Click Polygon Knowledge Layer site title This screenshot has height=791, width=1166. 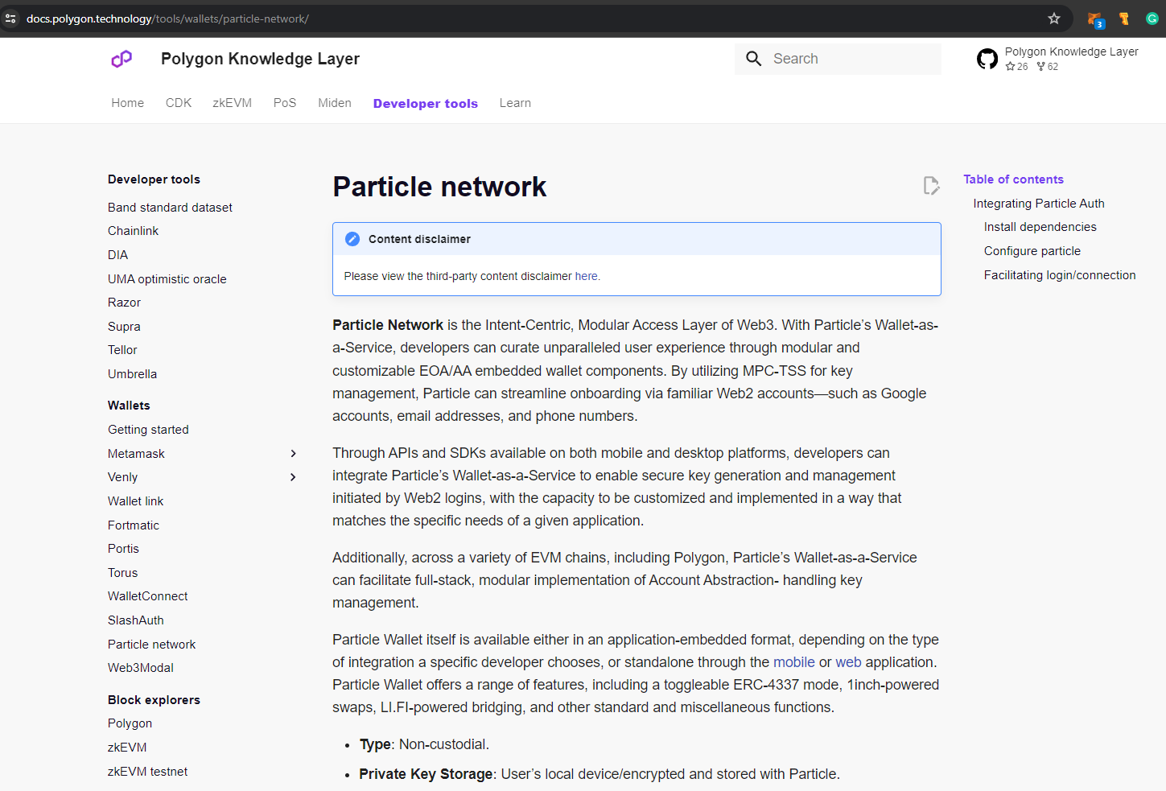[x=260, y=59]
